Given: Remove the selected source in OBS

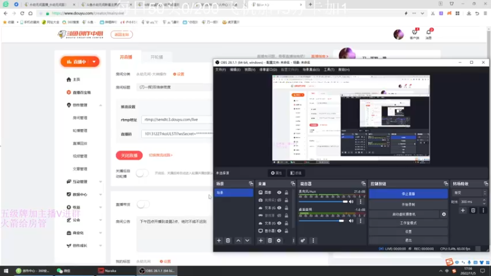Looking at the screenshot, I should pyautogui.click(x=269, y=240).
